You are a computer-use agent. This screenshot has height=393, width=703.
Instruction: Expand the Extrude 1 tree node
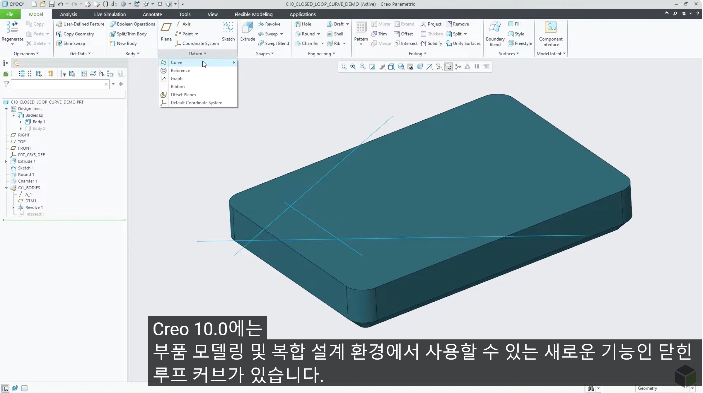coord(6,161)
